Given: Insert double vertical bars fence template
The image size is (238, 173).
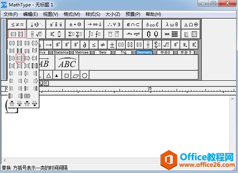Looking at the screenshot, I should coord(20,50).
